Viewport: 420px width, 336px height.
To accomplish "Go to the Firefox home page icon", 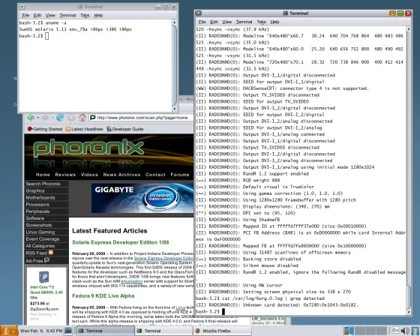I will point(82,117).
